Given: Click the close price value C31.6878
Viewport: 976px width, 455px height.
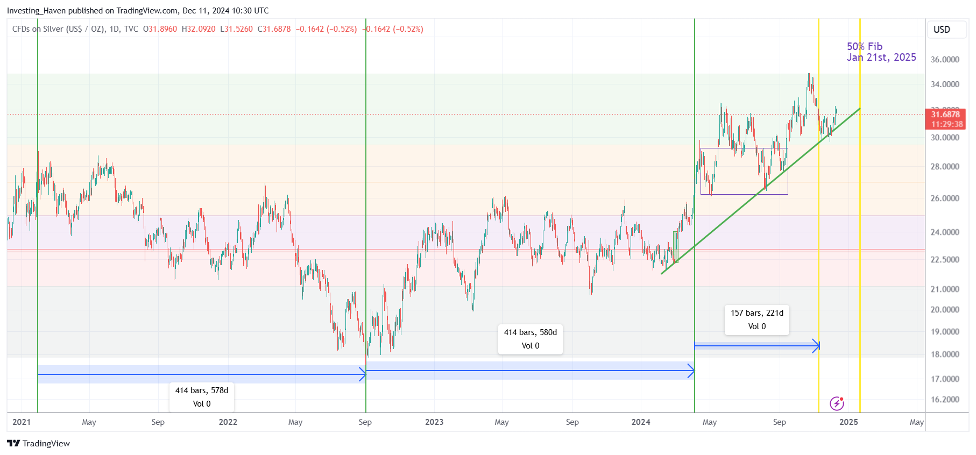Looking at the screenshot, I should point(274,29).
